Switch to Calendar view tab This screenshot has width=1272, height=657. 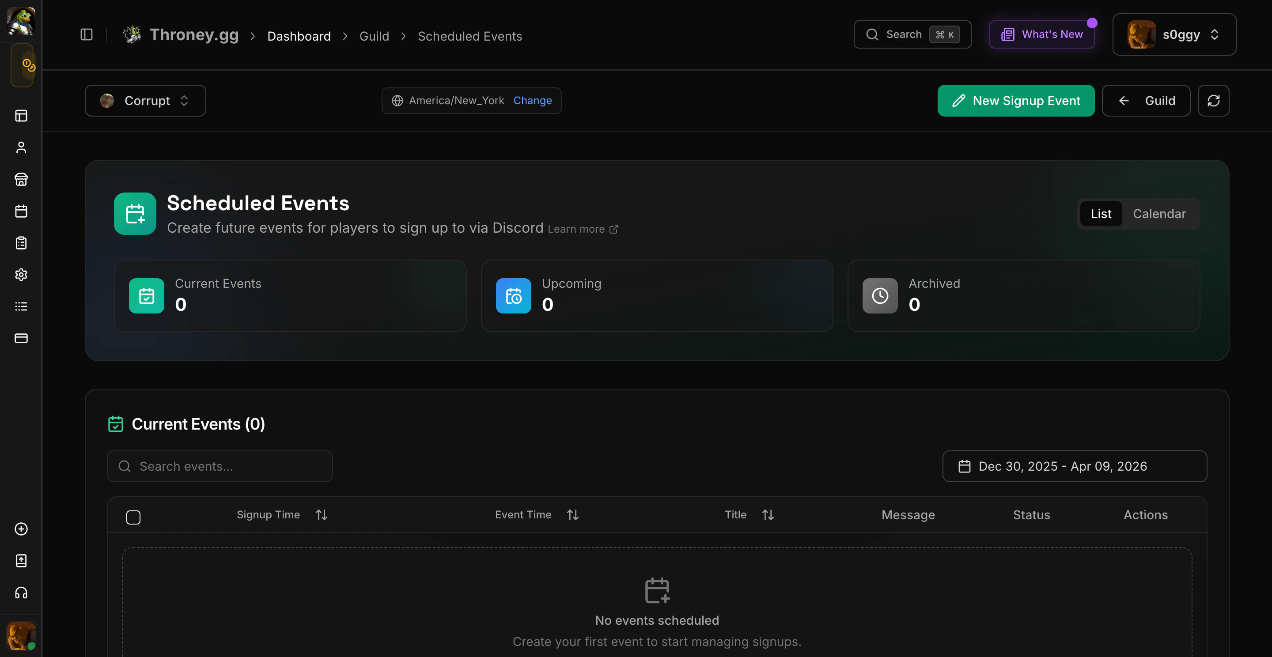click(x=1159, y=214)
